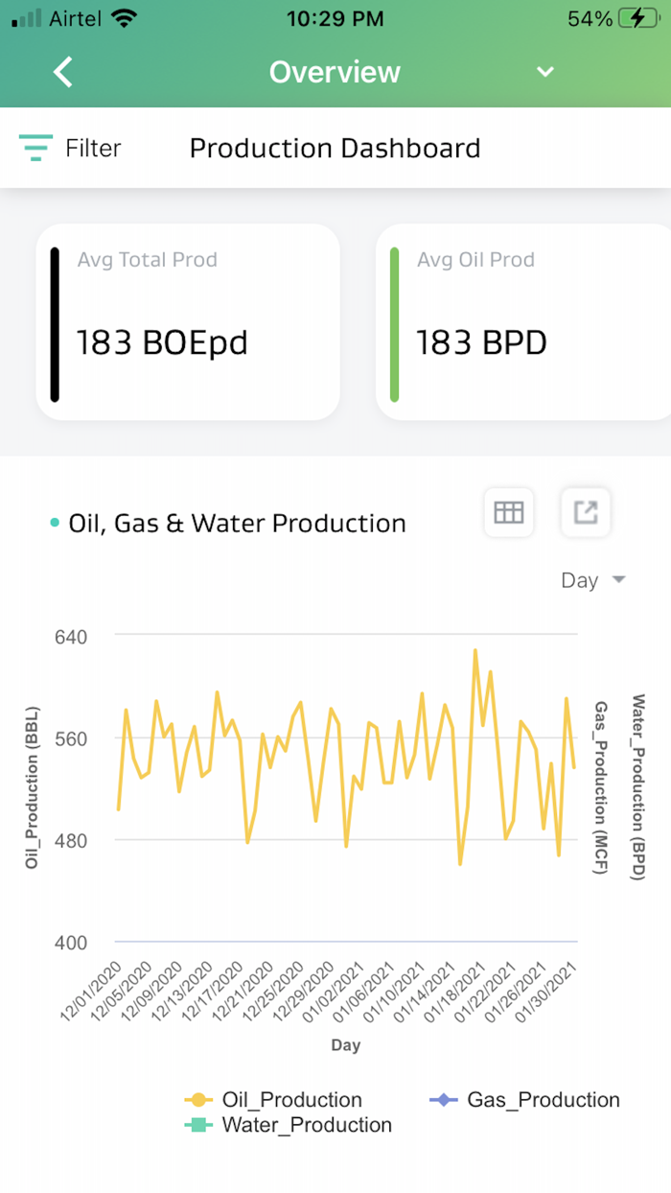Open the Day interval dropdown
Screen dimensions: 671x1193
[592, 580]
